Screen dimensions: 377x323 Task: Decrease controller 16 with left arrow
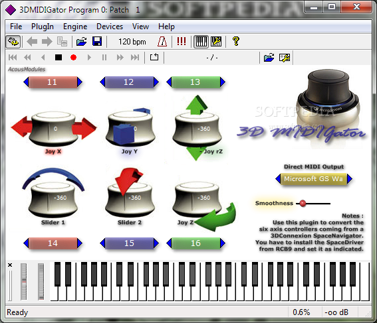(169, 243)
